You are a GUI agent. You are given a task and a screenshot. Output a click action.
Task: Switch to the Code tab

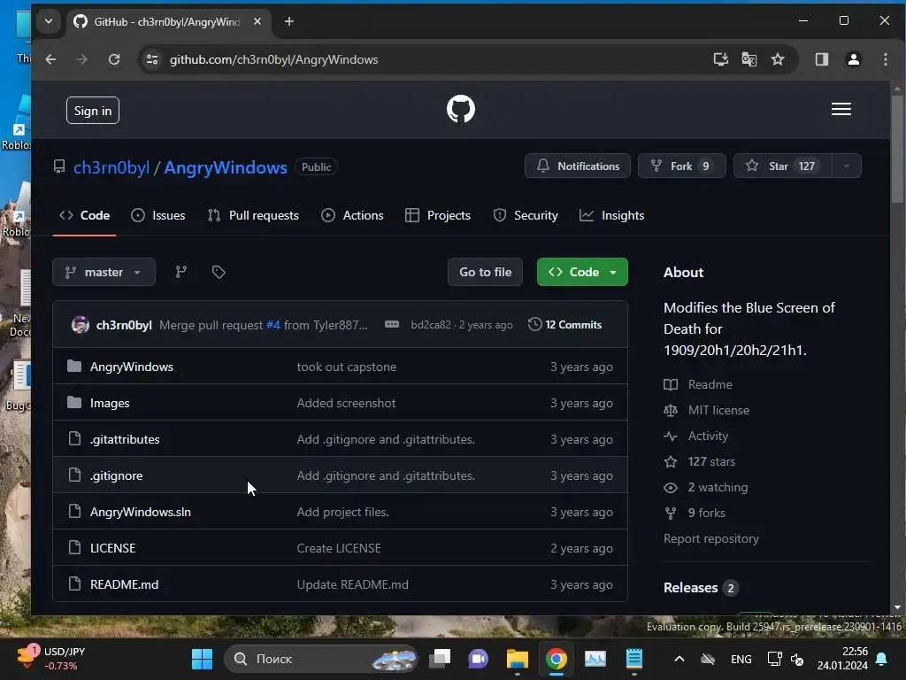pos(84,215)
